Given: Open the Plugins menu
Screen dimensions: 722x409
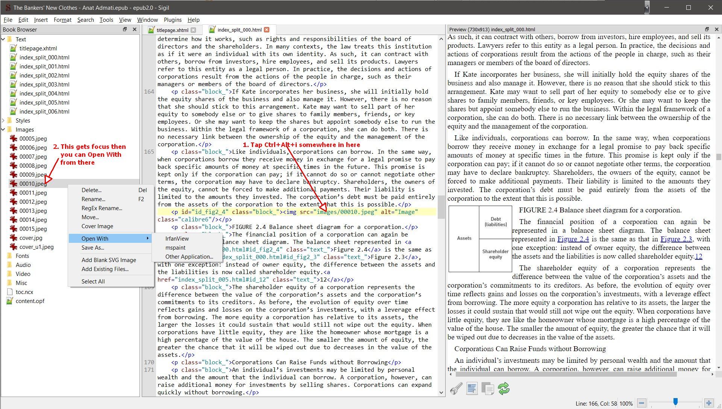Looking at the screenshot, I should pyautogui.click(x=173, y=20).
